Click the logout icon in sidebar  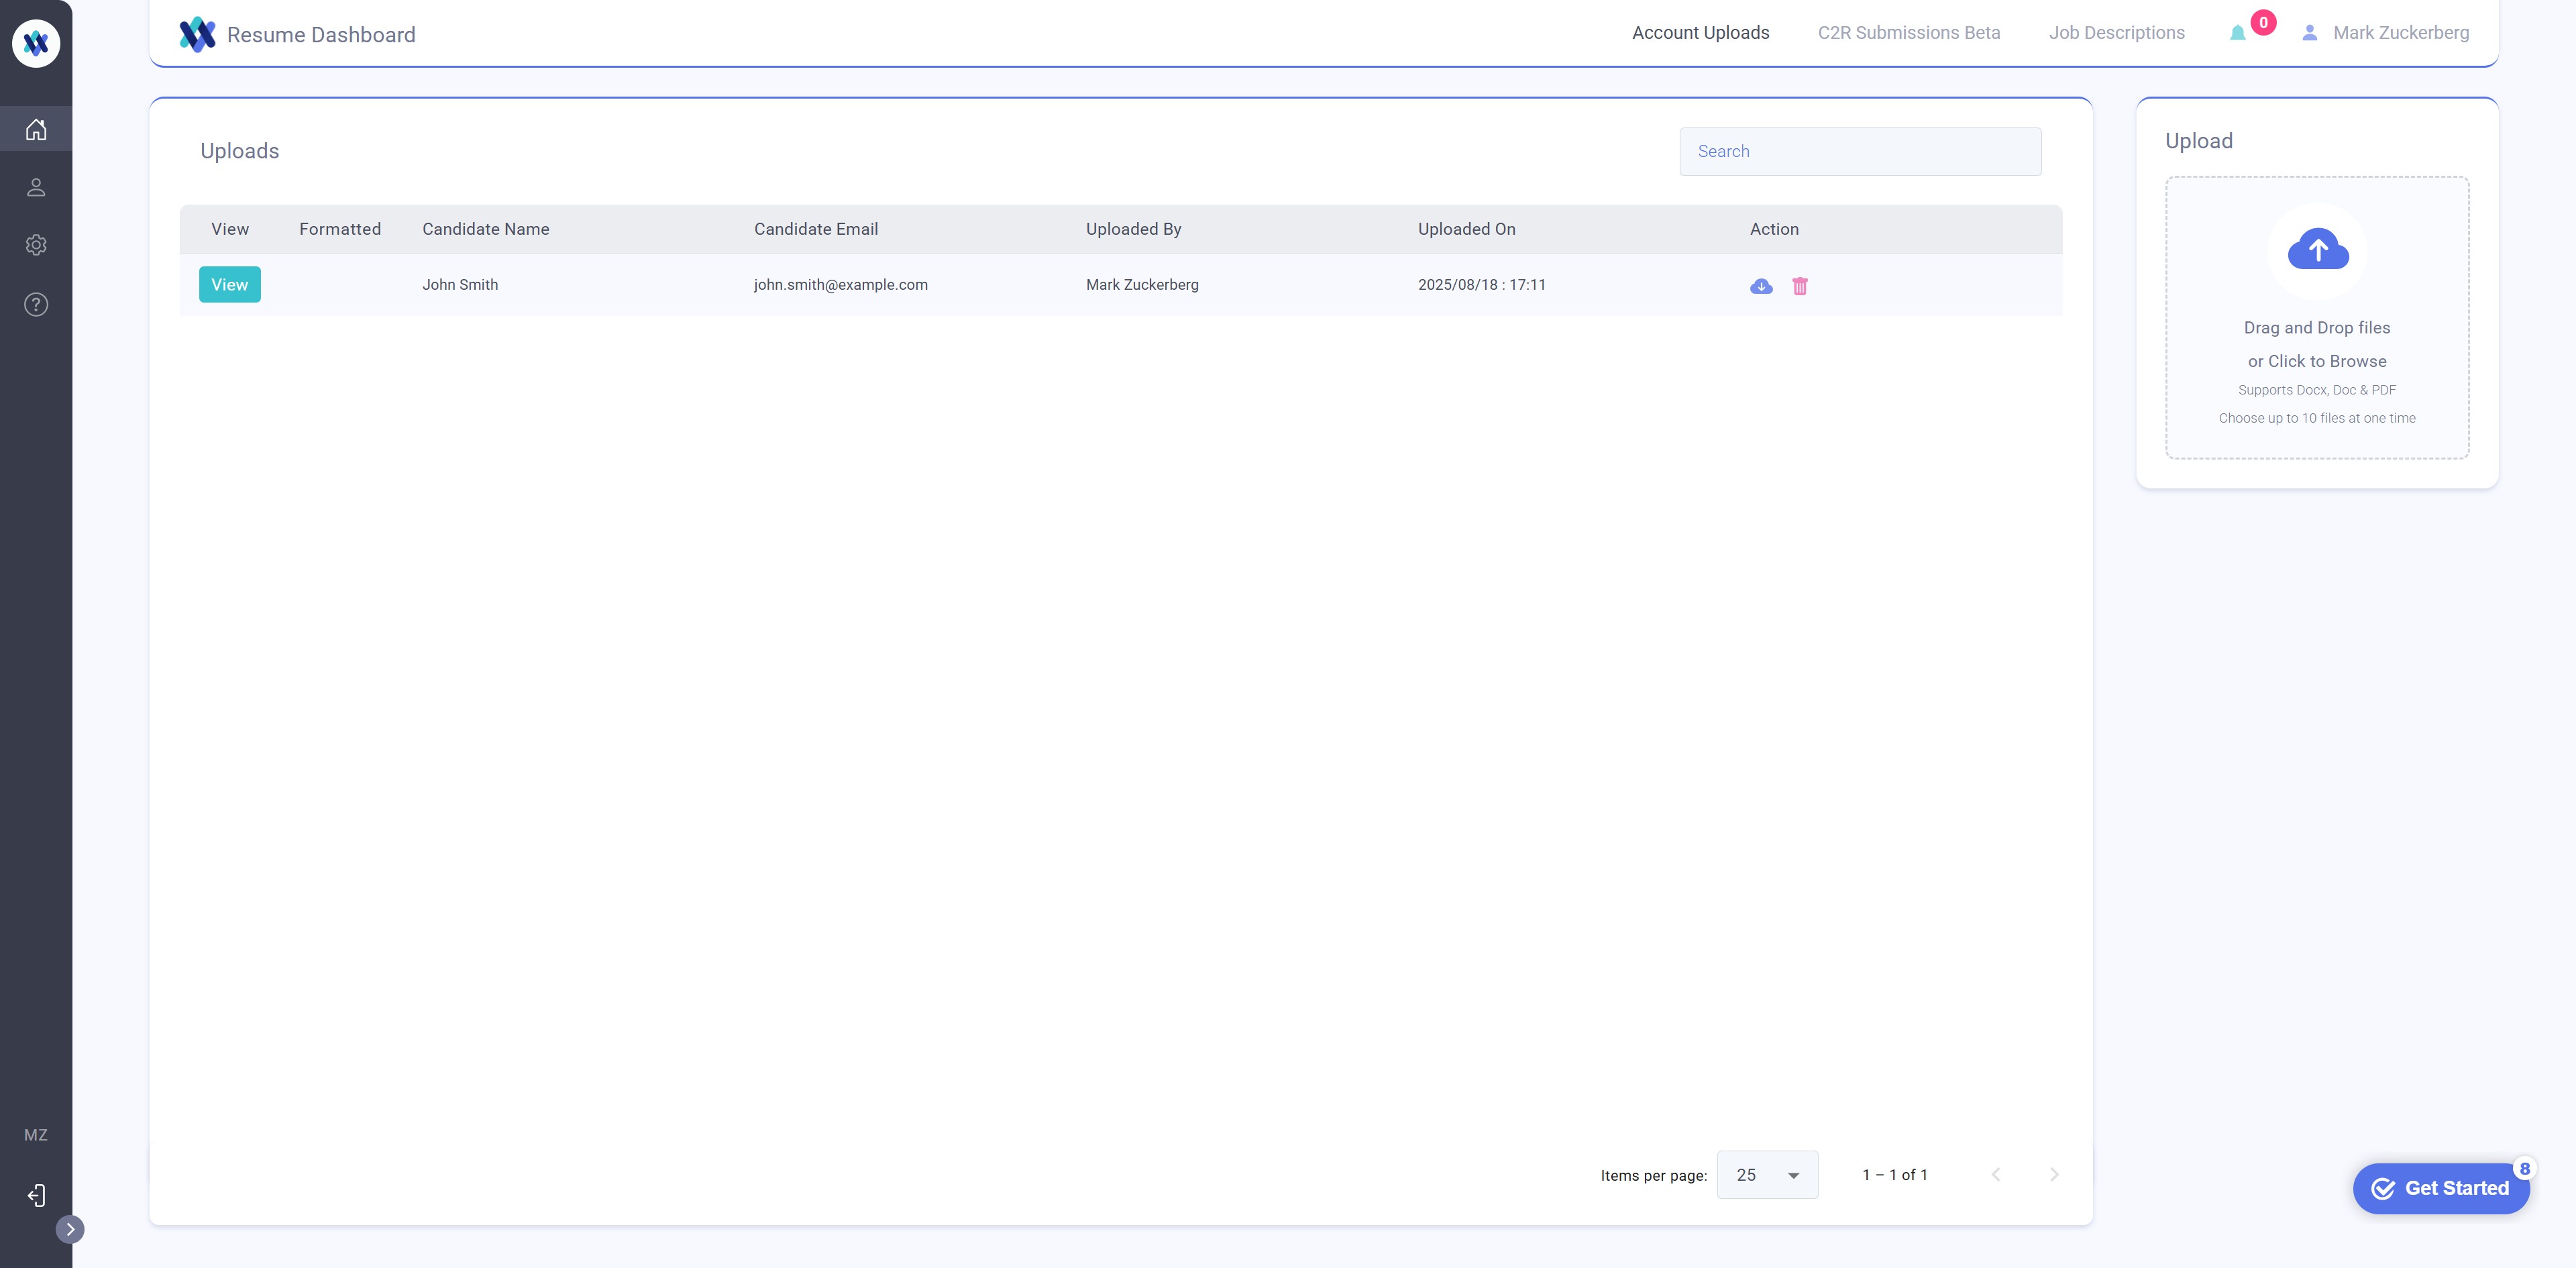[36, 1195]
